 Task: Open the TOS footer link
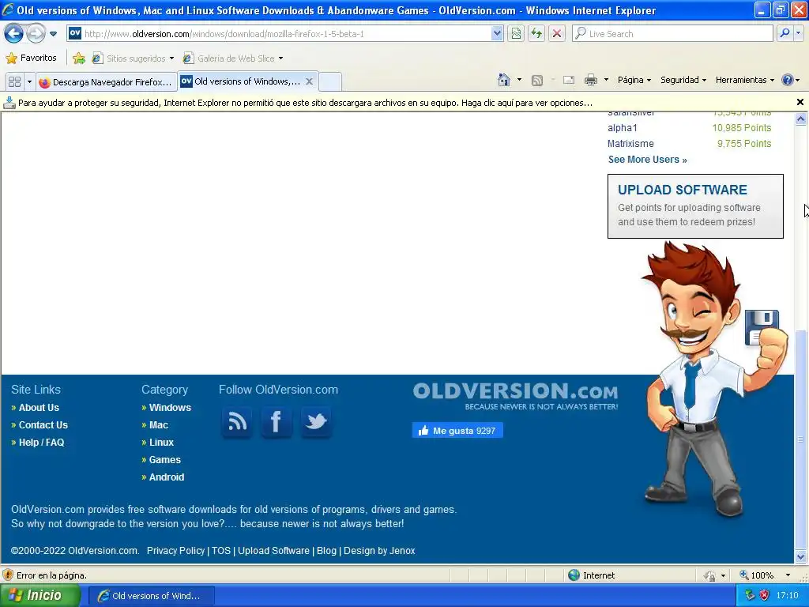(221, 551)
